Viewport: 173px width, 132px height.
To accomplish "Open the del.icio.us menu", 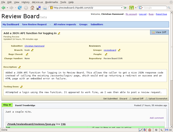I will tap(38, 2).
